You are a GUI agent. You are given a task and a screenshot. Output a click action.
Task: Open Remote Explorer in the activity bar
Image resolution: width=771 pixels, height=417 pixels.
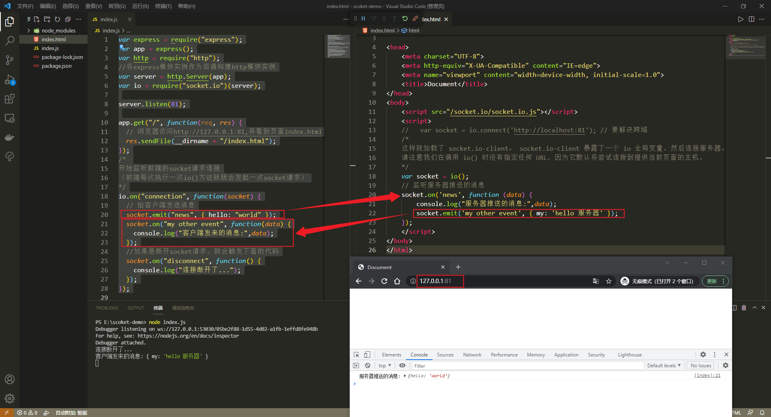pos(10,118)
